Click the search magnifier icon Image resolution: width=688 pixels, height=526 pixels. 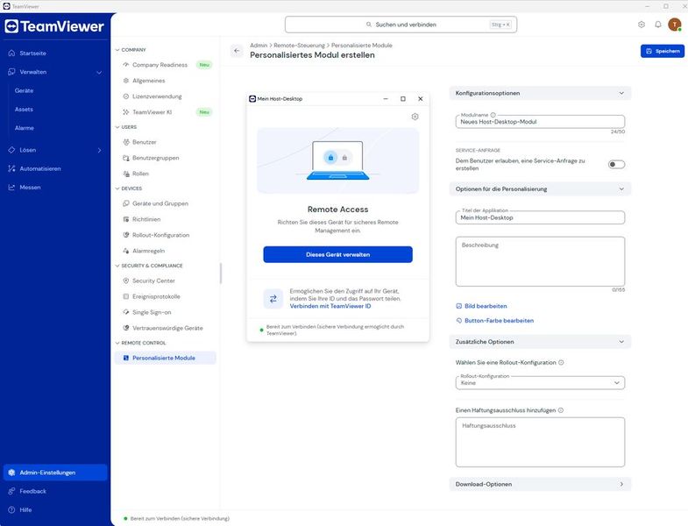pos(369,25)
